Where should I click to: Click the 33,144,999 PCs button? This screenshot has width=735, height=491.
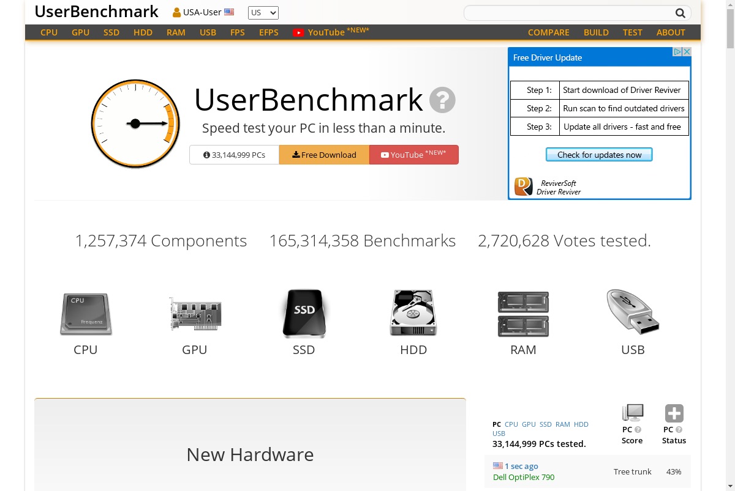(234, 155)
